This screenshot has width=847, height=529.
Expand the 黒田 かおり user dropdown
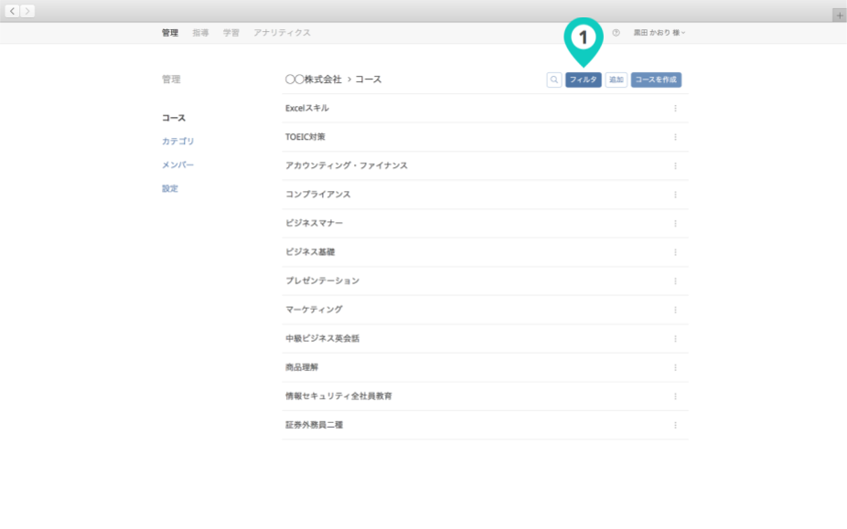[x=659, y=33]
